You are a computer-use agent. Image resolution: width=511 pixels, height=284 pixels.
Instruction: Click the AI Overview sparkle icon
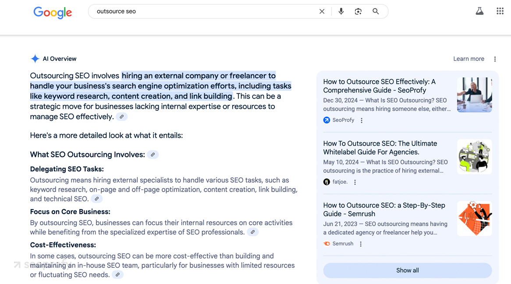coord(35,59)
